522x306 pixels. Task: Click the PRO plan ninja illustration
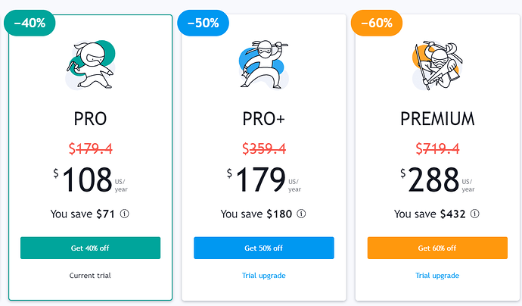(90, 64)
